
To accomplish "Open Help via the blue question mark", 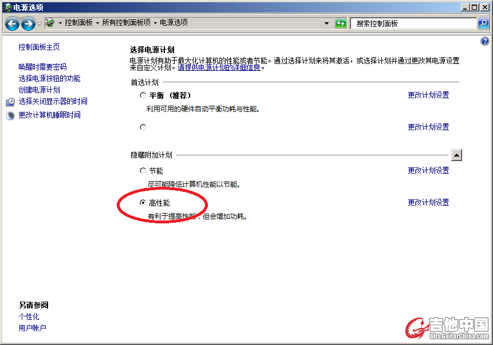I will point(484,42).
